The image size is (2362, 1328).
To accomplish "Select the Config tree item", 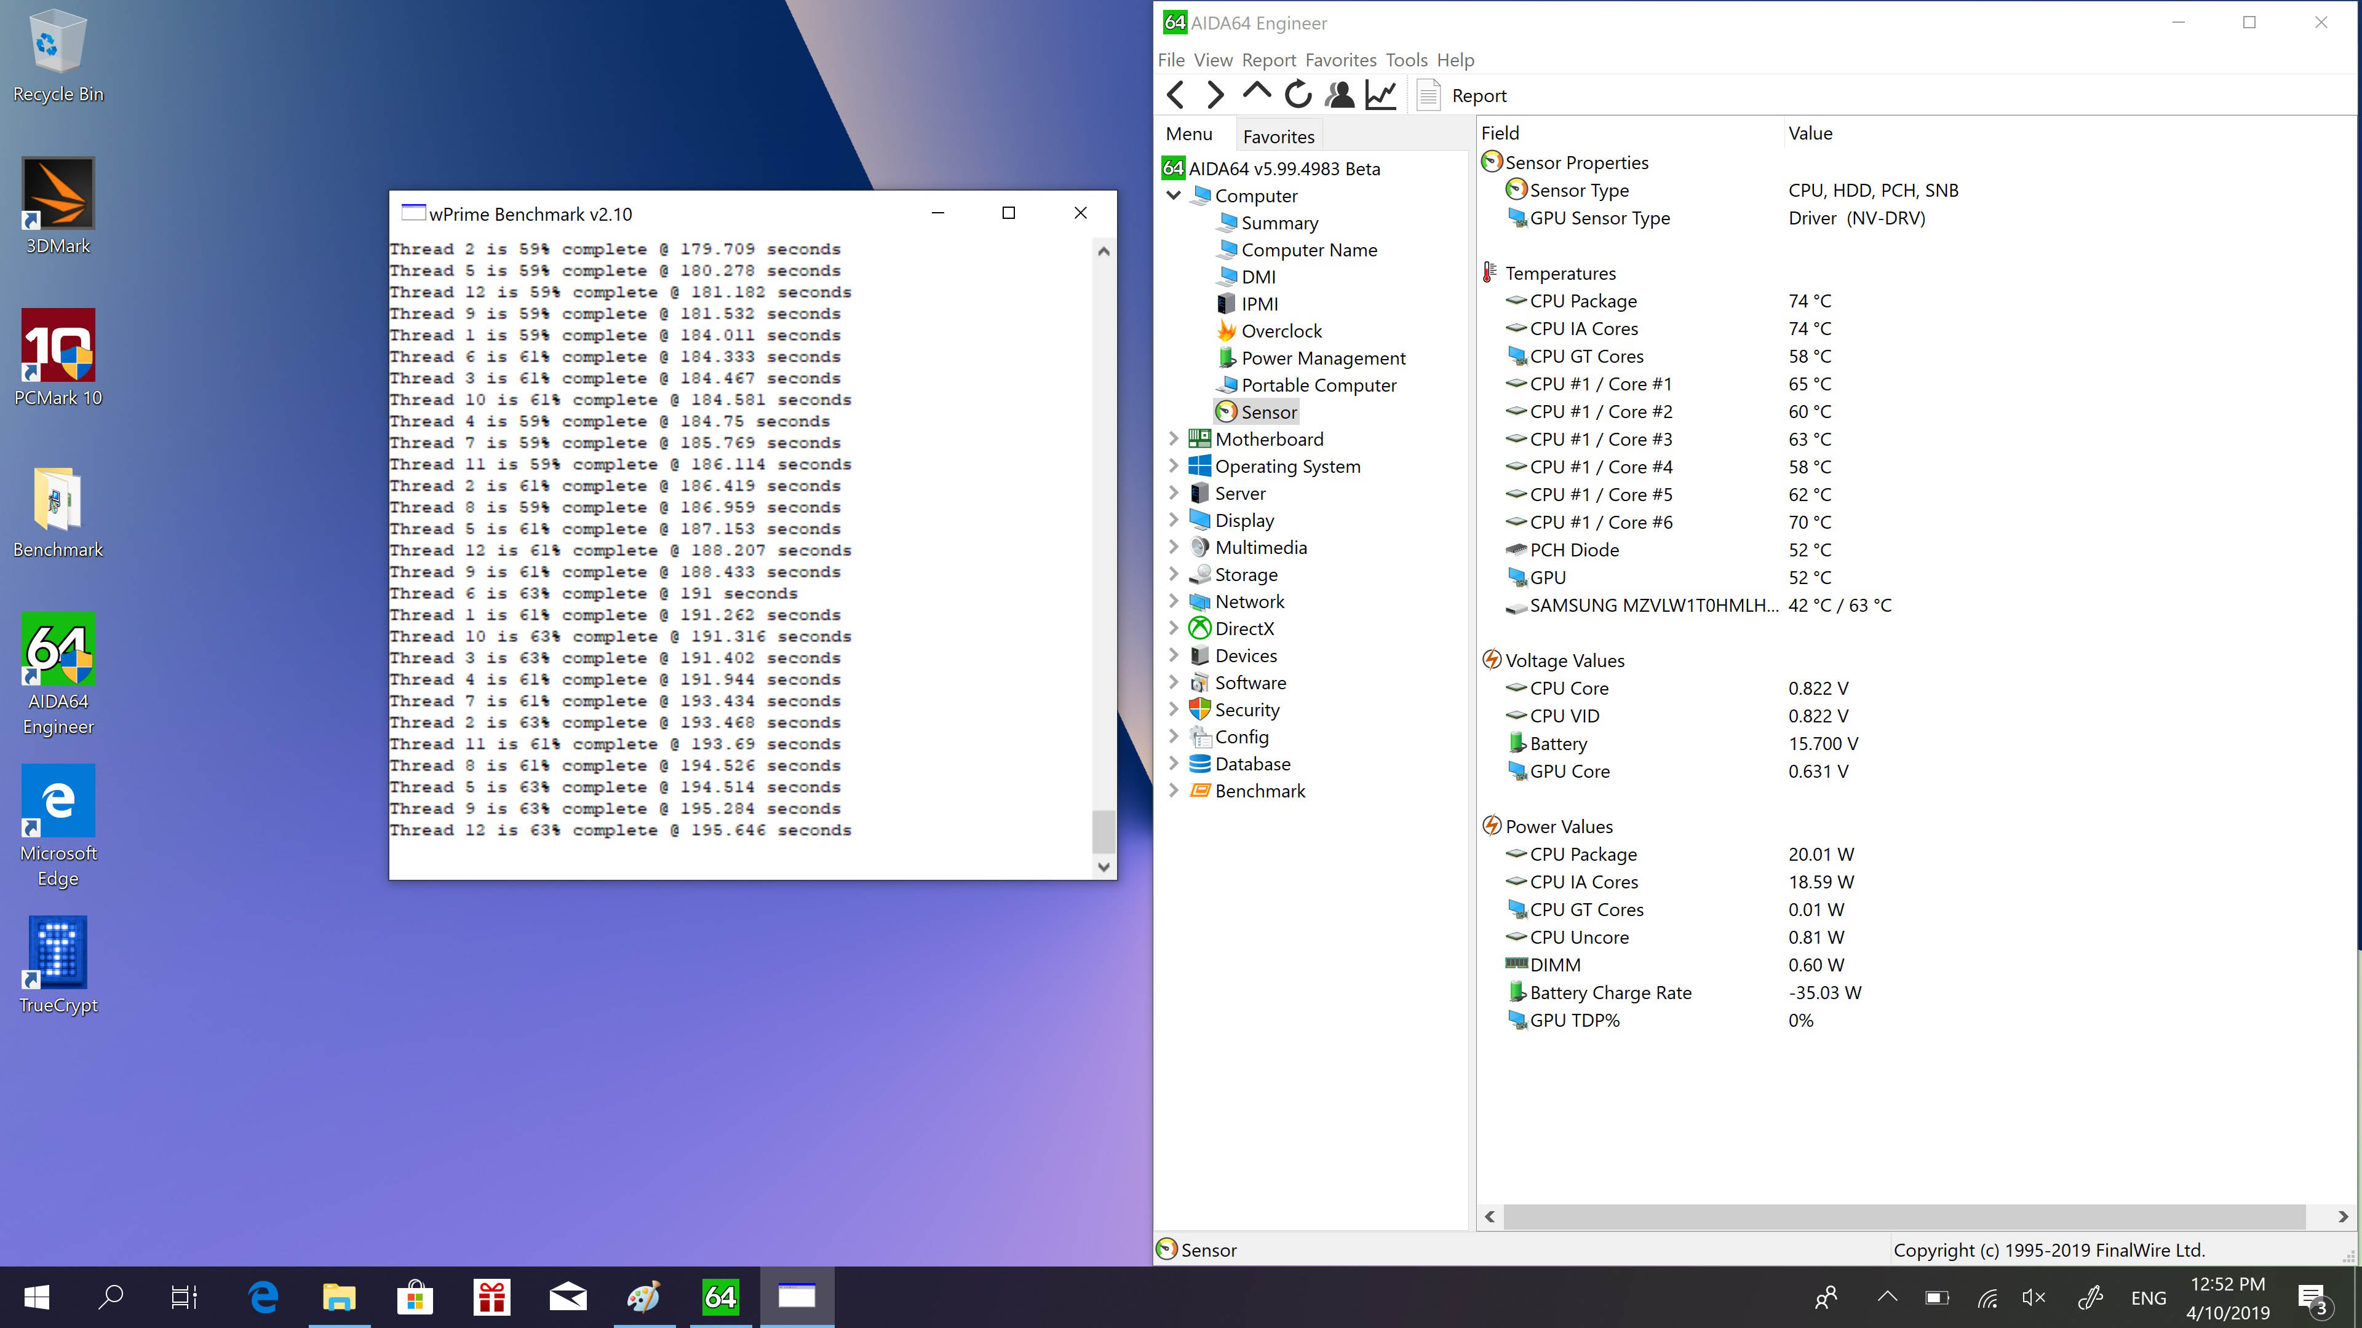I will (1230, 737).
